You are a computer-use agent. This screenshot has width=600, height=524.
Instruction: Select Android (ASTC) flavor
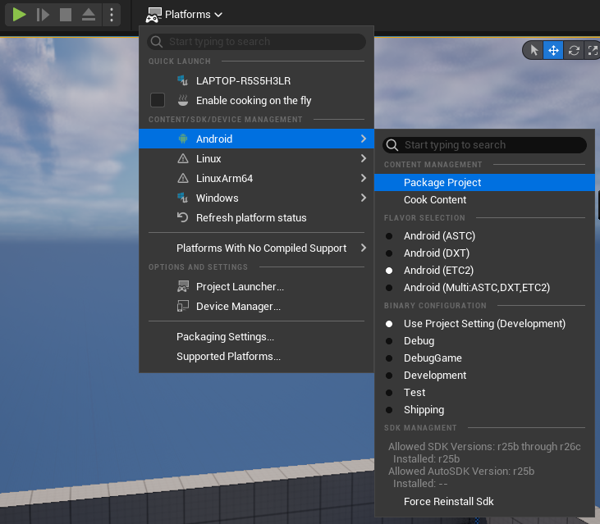(484, 236)
